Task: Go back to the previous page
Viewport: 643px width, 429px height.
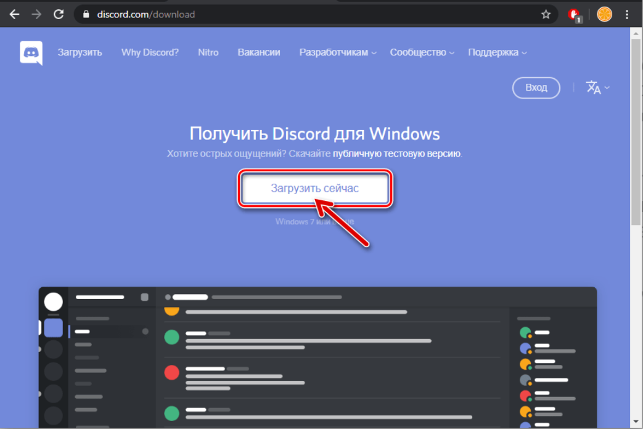Action: [x=14, y=14]
